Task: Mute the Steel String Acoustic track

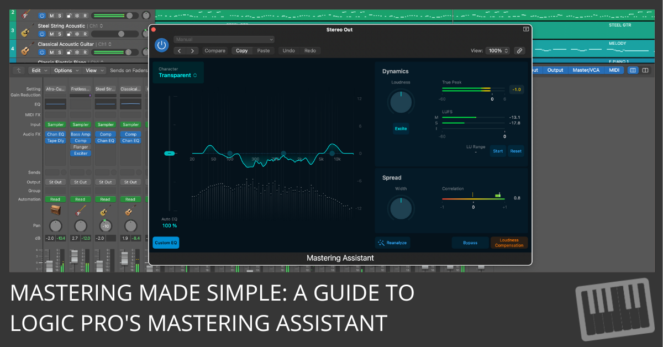Action: point(51,34)
